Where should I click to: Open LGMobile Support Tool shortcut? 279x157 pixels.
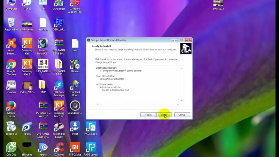75,7
